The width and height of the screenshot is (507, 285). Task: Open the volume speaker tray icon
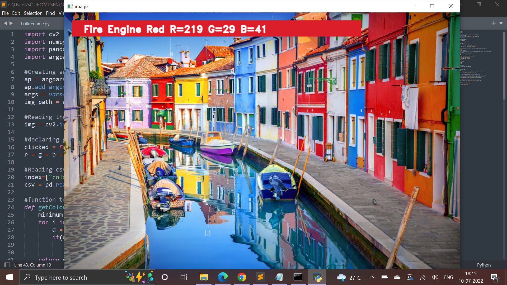pos(435,277)
